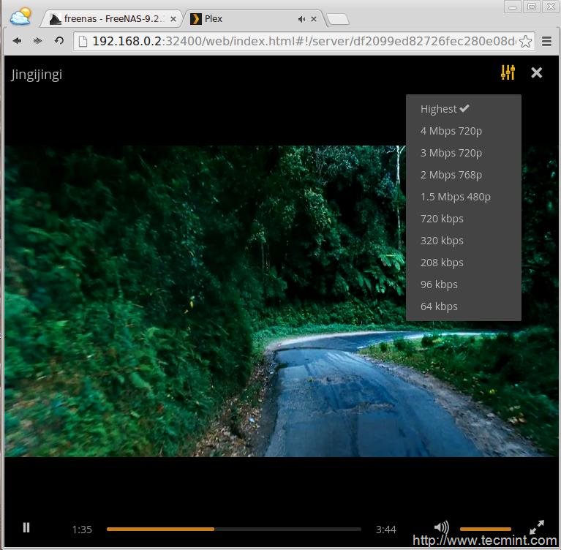Mute the player volume speaker icon
The height and width of the screenshot is (550, 561).
pyautogui.click(x=441, y=527)
